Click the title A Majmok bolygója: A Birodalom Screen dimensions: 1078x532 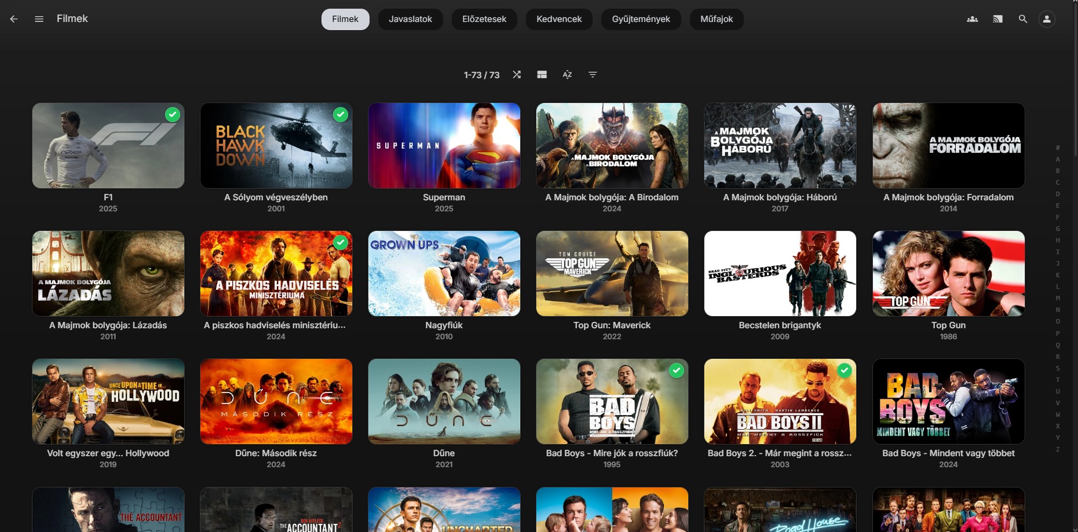pyautogui.click(x=612, y=197)
